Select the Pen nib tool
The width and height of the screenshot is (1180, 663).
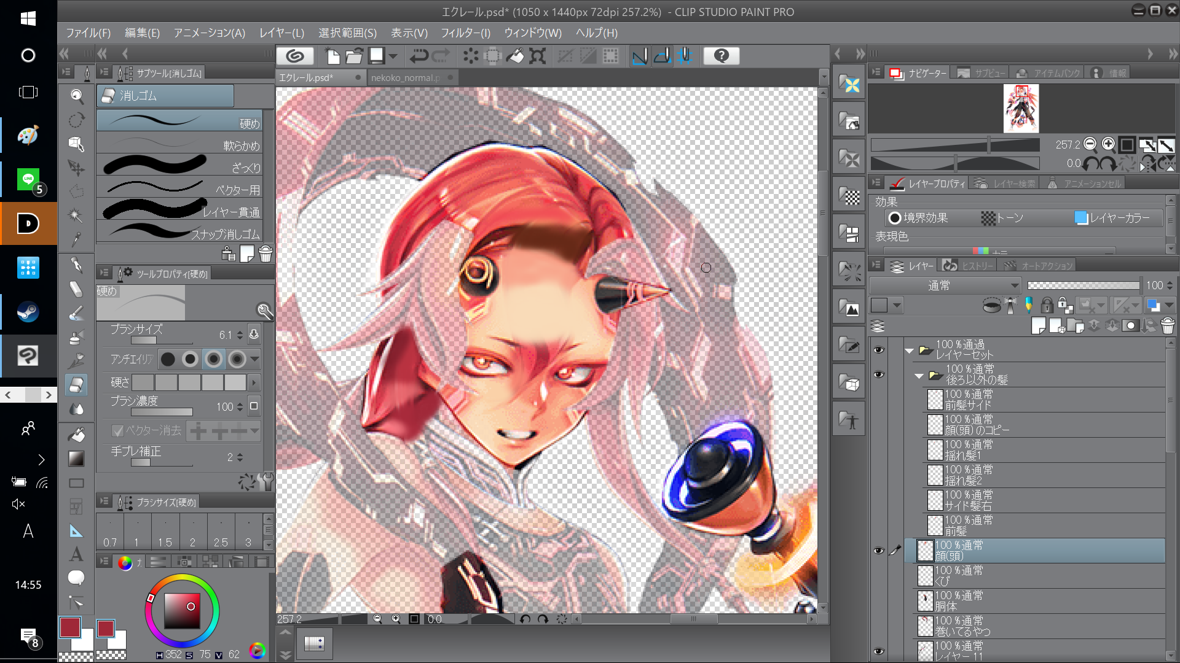click(x=76, y=265)
